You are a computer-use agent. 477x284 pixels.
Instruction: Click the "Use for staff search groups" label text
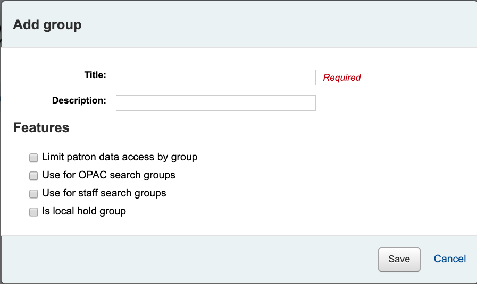point(104,193)
